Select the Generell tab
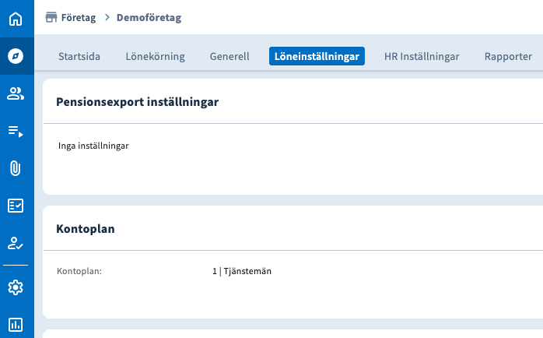This screenshot has width=543, height=338. [229, 56]
